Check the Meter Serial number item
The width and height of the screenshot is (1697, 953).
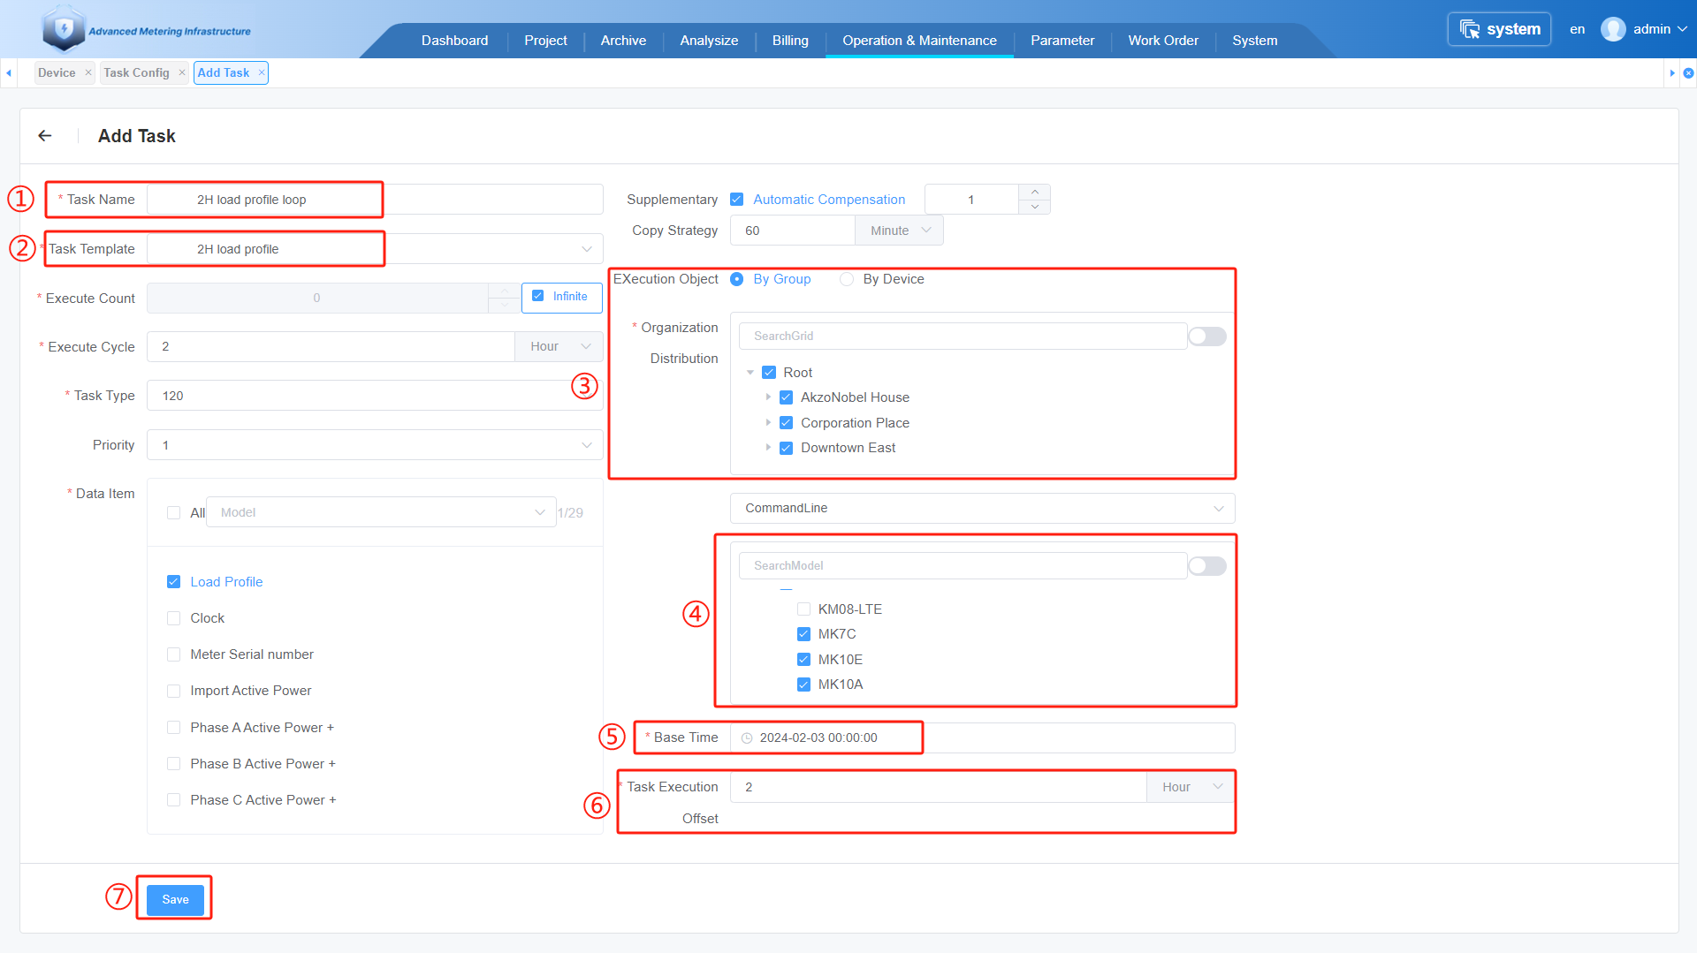(173, 654)
